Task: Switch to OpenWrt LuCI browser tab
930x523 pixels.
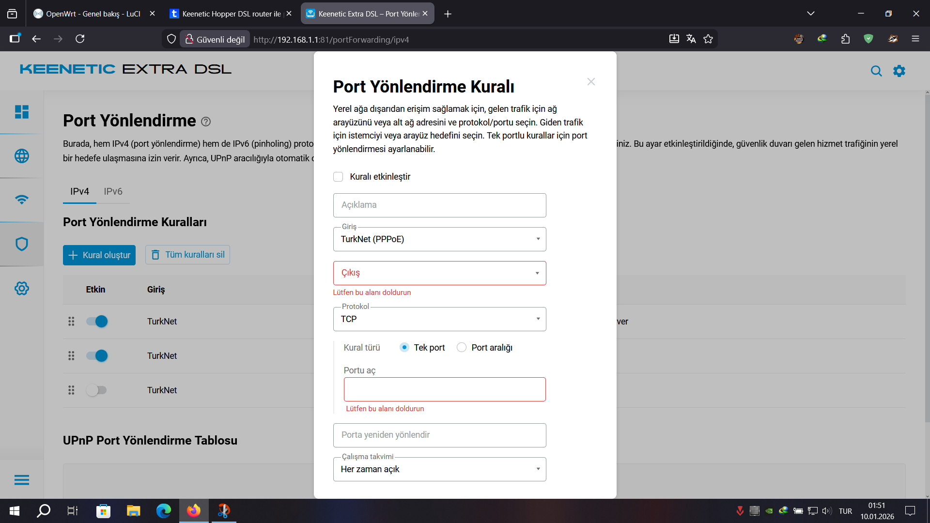Action: pyautogui.click(x=94, y=14)
